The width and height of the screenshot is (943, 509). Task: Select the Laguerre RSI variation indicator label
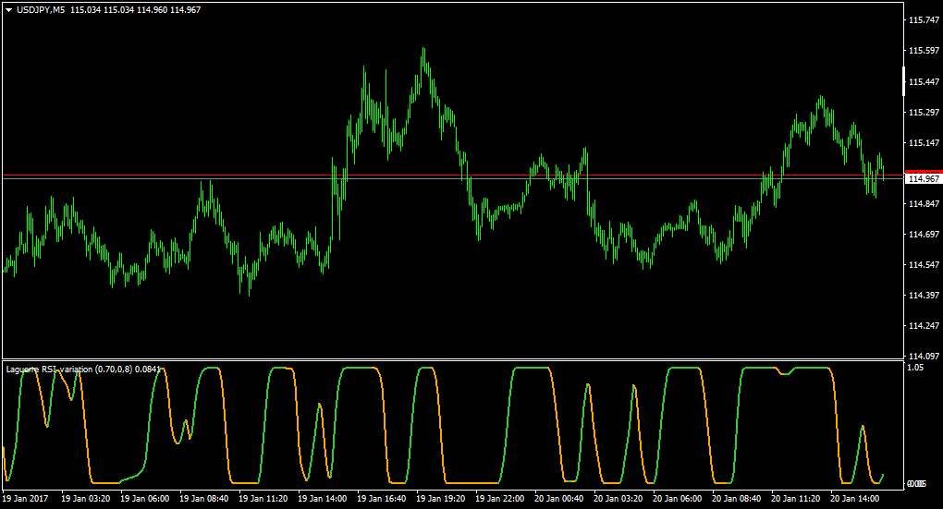(x=83, y=369)
